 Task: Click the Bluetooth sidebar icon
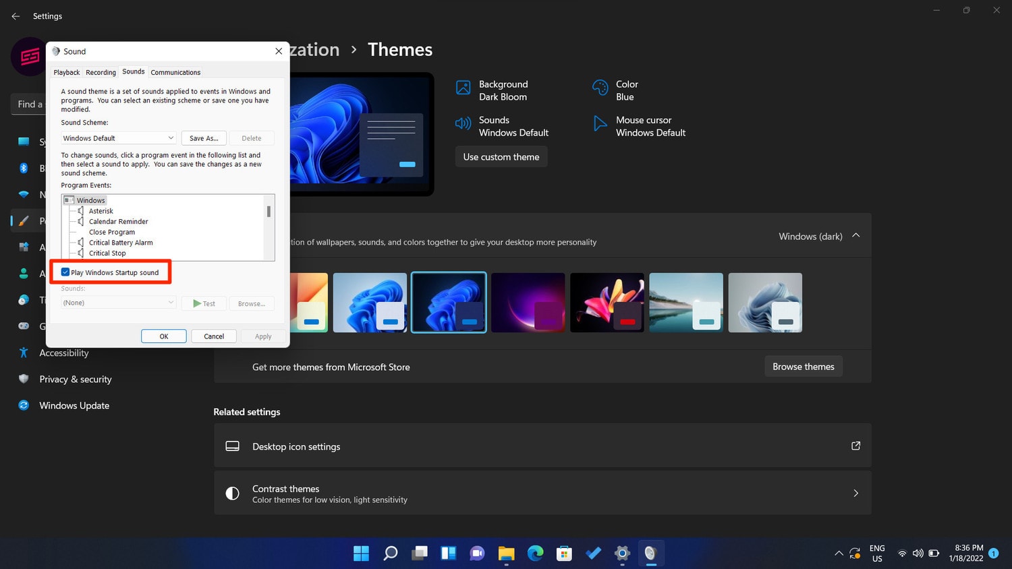[x=24, y=168]
